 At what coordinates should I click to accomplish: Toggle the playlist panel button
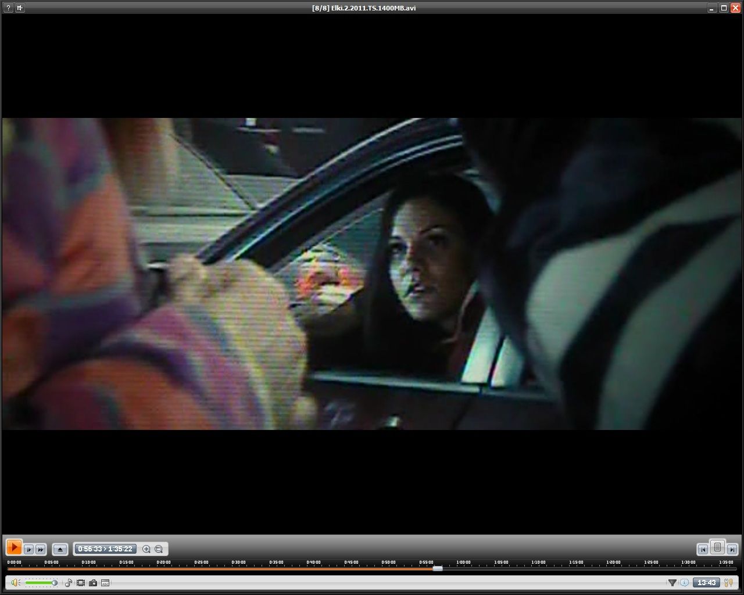pyautogui.click(x=717, y=547)
